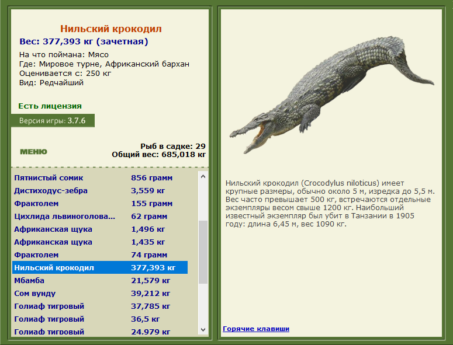The image size is (453, 345).
Task: Open the МЕНЮ button
Action: (x=33, y=152)
